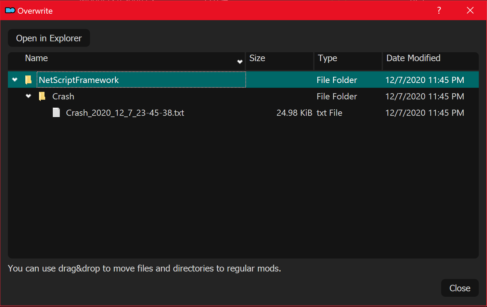This screenshot has height=307, width=487.
Task: Click File Folder type of Crash row
Action: [x=337, y=96]
